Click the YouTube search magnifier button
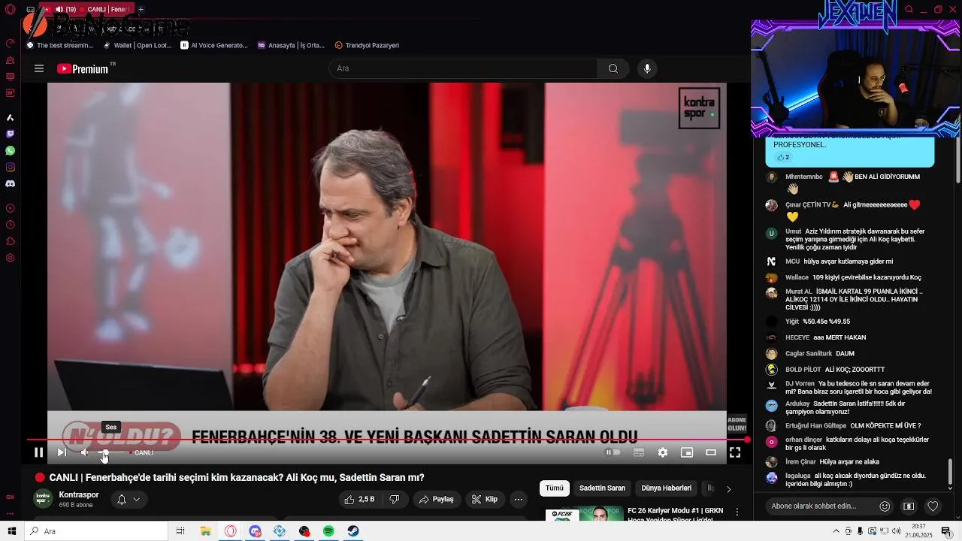 (x=613, y=68)
